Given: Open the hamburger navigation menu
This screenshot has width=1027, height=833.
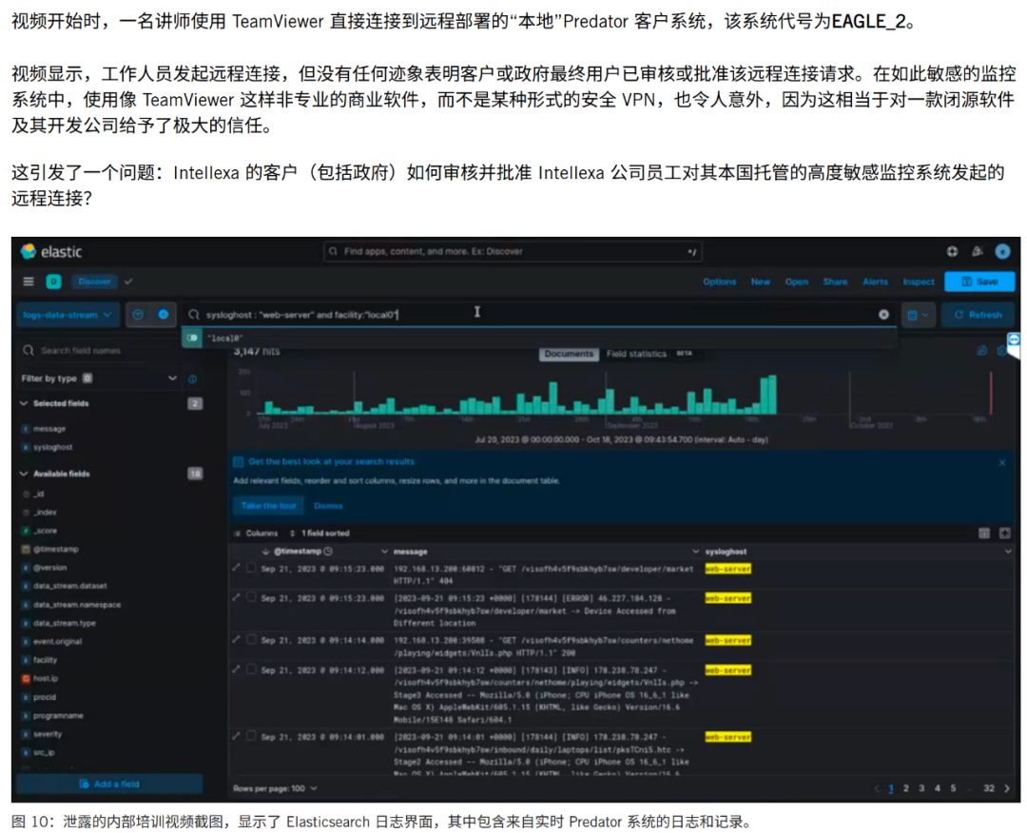Looking at the screenshot, I should tap(29, 281).
